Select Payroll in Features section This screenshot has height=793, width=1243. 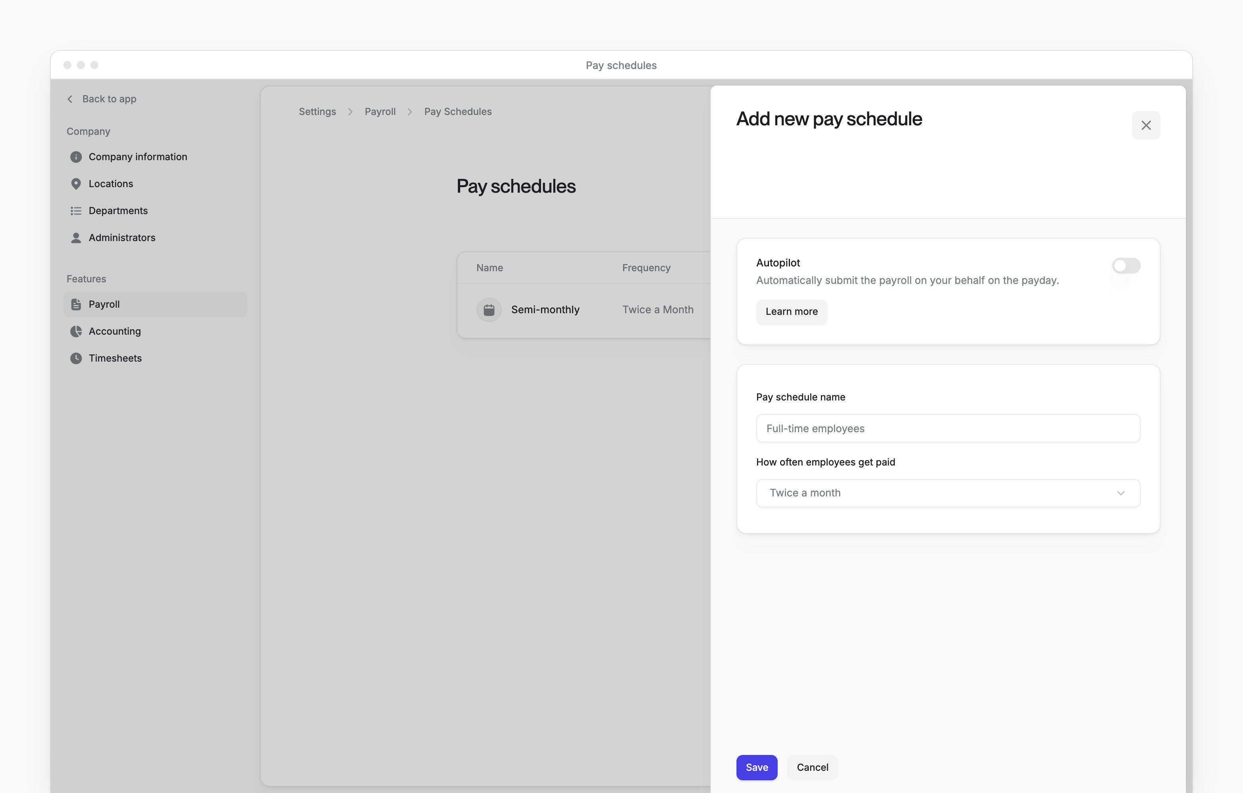point(155,305)
